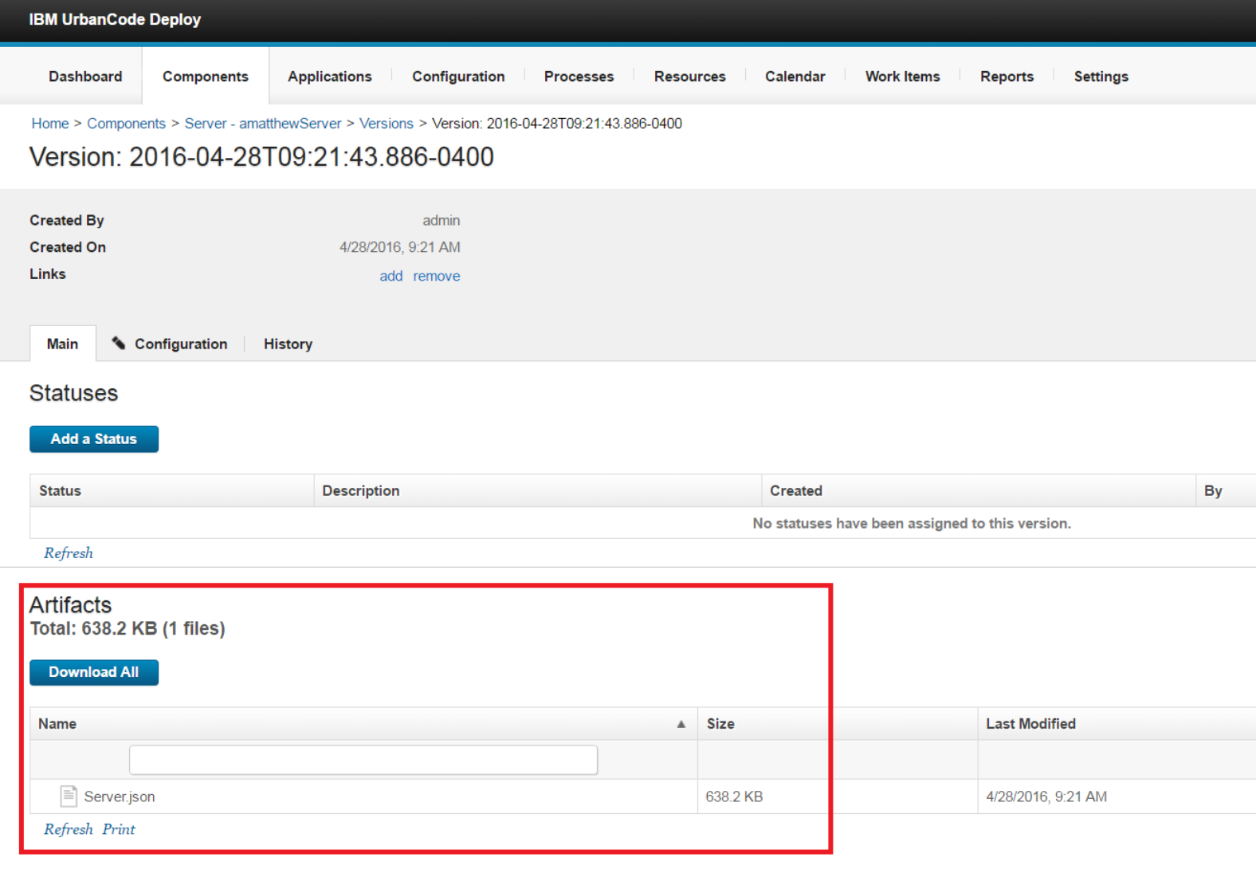Screen dimensions: 1256x877
Task: Print the Artifacts list
Action: pos(119,829)
